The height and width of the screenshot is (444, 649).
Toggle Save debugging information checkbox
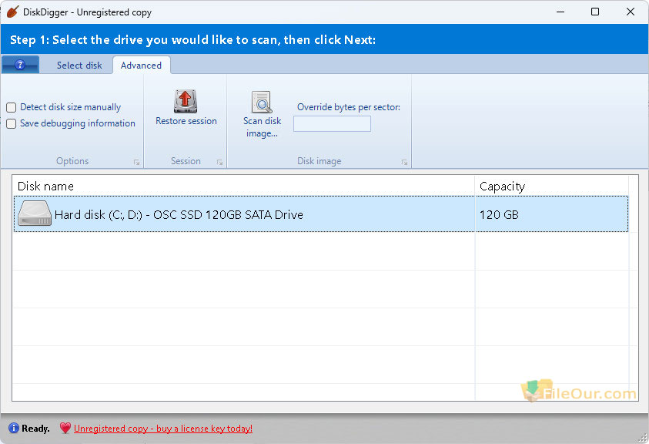pyautogui.click(x=12, y=123)
